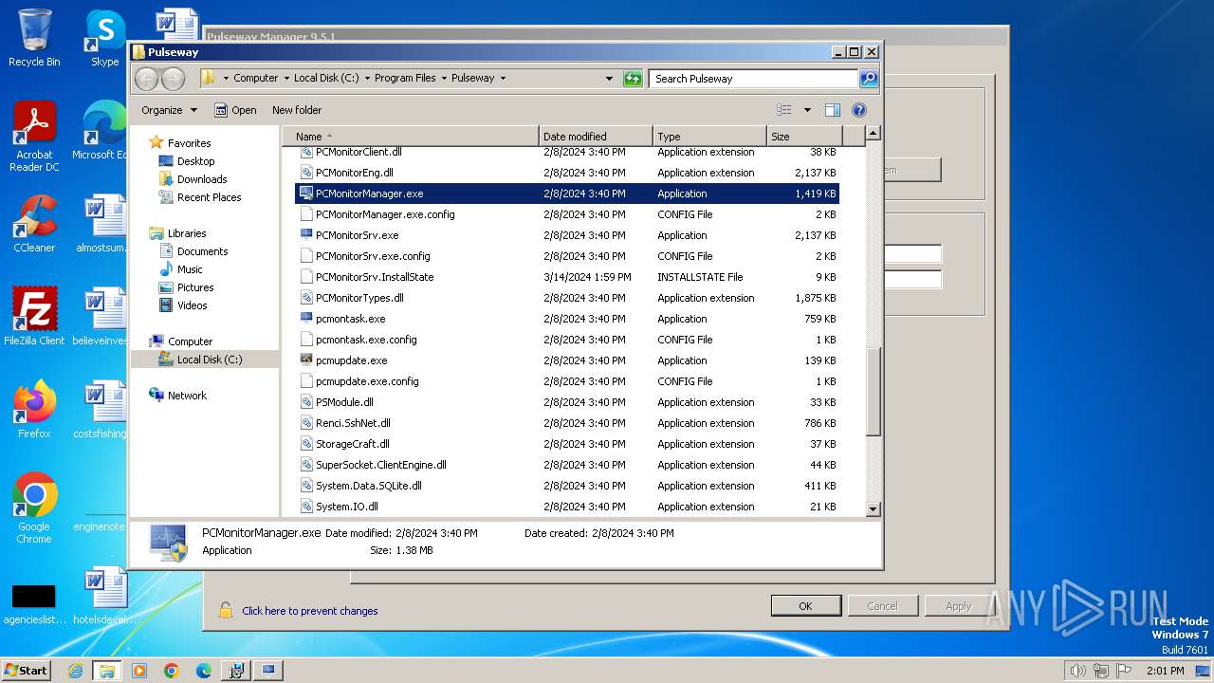Open Internet Explorer in the taskbar
Image resolution: width=1214 pixels, height=683 pixels.
[75, 671]
